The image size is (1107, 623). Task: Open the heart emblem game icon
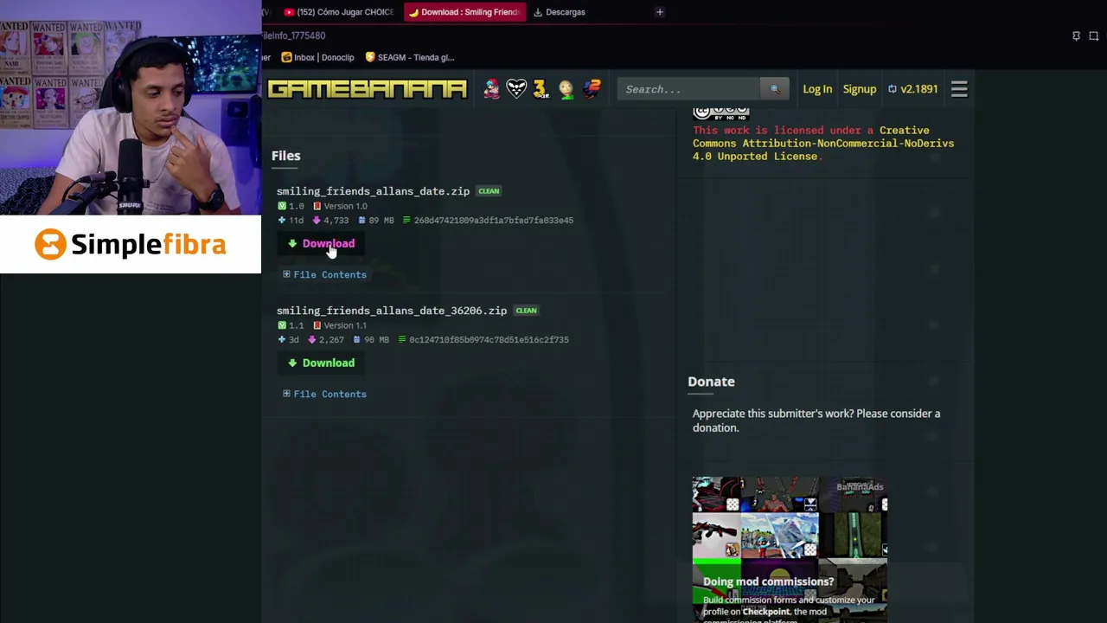click(516, 89)
